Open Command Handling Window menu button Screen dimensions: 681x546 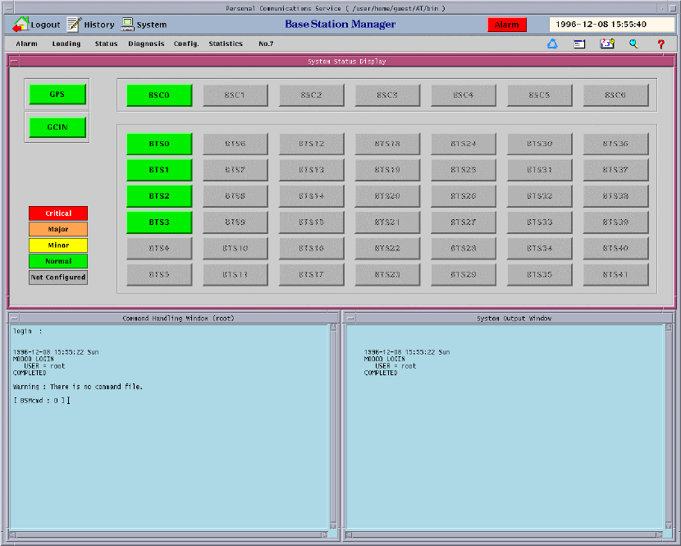tap(14, 319)
